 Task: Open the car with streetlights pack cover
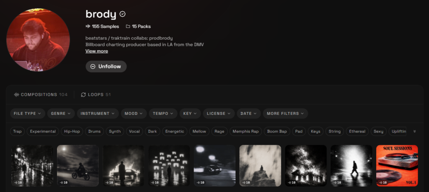pos(215,166)
